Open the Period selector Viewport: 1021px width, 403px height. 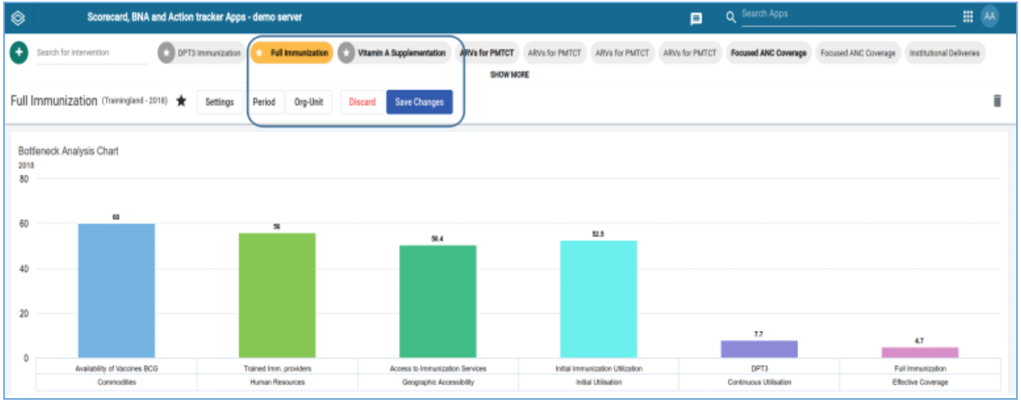[x=264, y=102]
